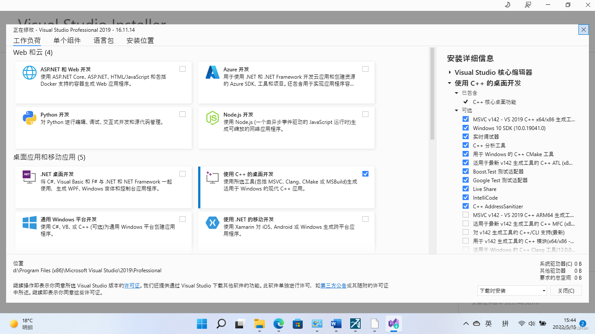Screen dimensions: 595x334
Task: Switch to the 安装位置 install locations tab
Action: [x=140, y=40]
